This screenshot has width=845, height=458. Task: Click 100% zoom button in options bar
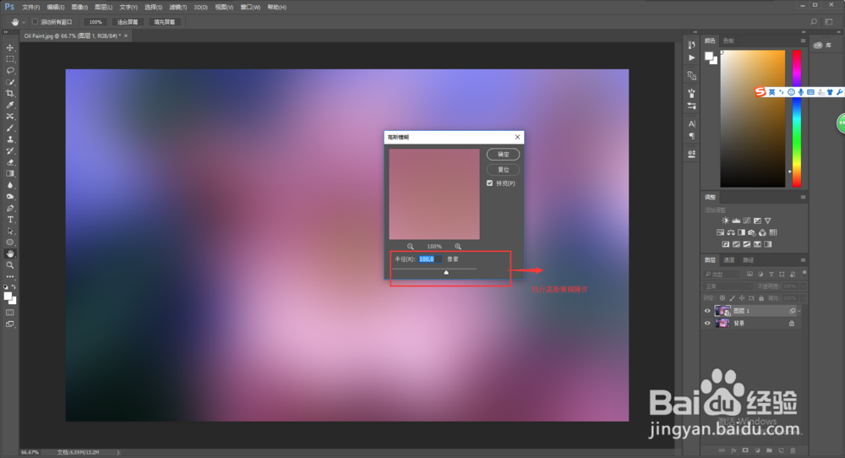pyautogui.click(x=95, y=22)
